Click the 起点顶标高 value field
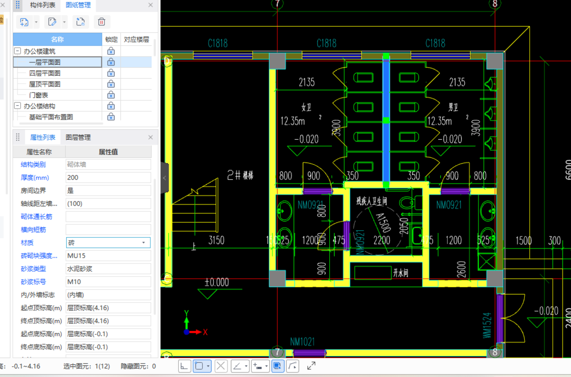Image resolution: width=571 pixels, height=377 pixels. click(x=108, y=308)
